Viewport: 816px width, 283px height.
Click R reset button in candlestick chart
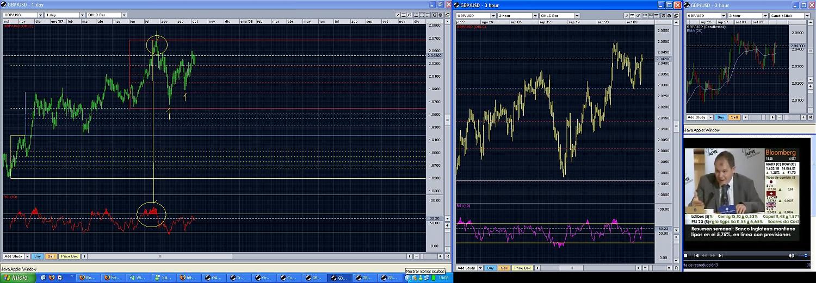pyautogui.click(x=811, y=117)
